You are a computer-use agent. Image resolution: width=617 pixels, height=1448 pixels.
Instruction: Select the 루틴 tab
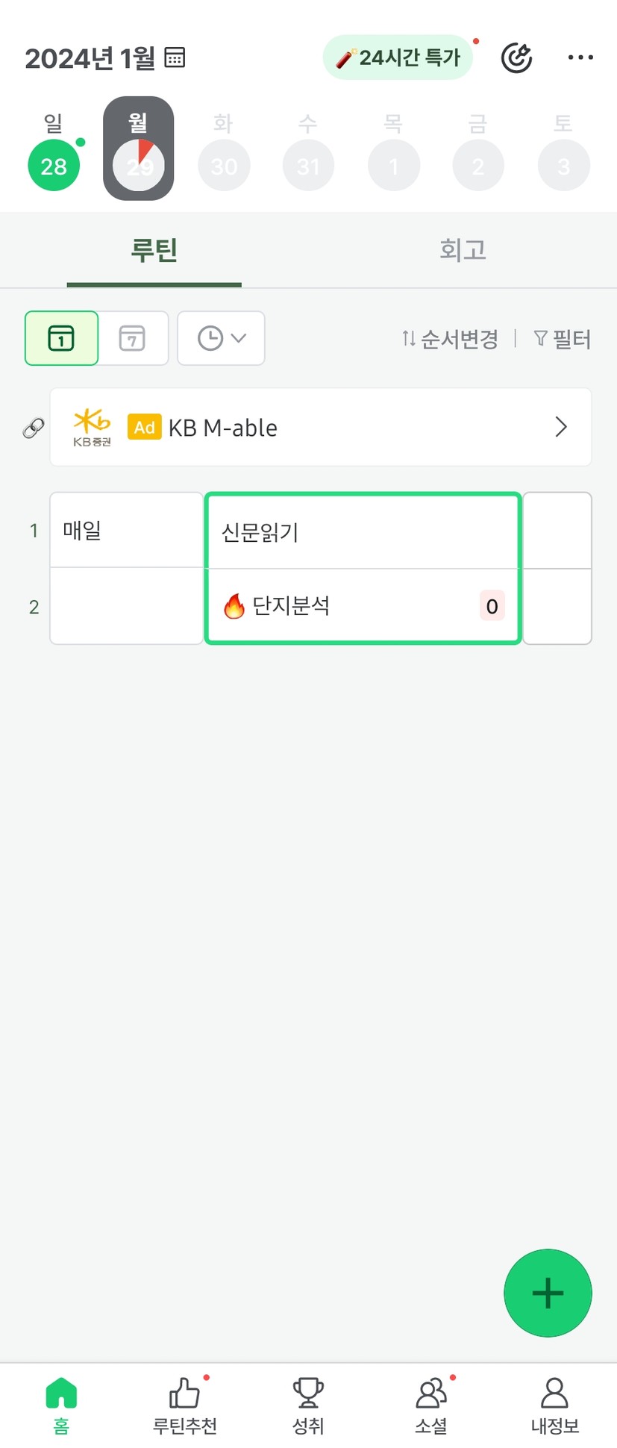(x=154, y=249)
